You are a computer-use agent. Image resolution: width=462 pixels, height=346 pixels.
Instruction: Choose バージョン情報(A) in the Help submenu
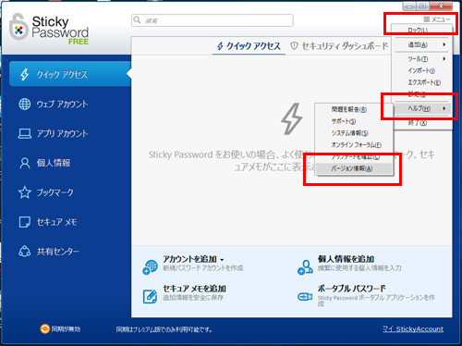pyautogui.click(x=354, y=168)
